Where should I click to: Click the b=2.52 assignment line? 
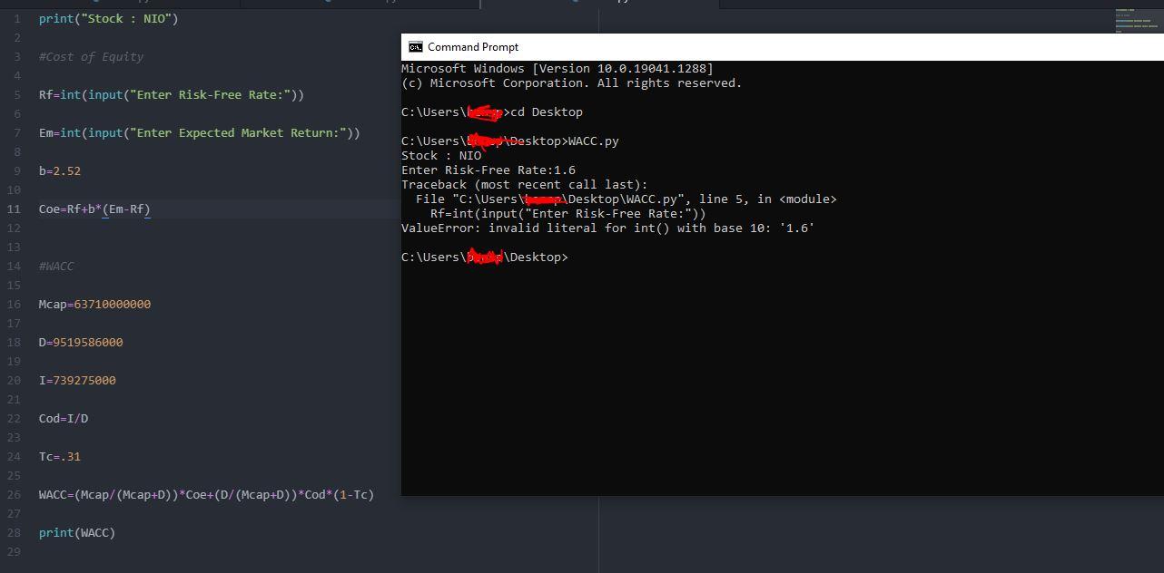pos(59,170)
